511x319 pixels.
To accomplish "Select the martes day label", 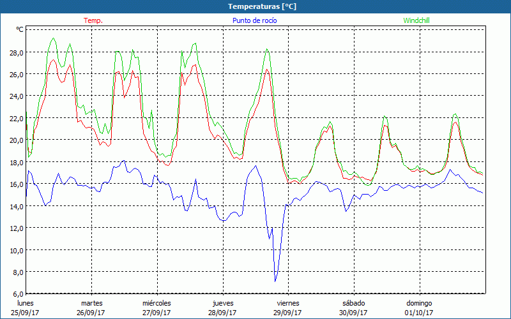I will point(91,303).
